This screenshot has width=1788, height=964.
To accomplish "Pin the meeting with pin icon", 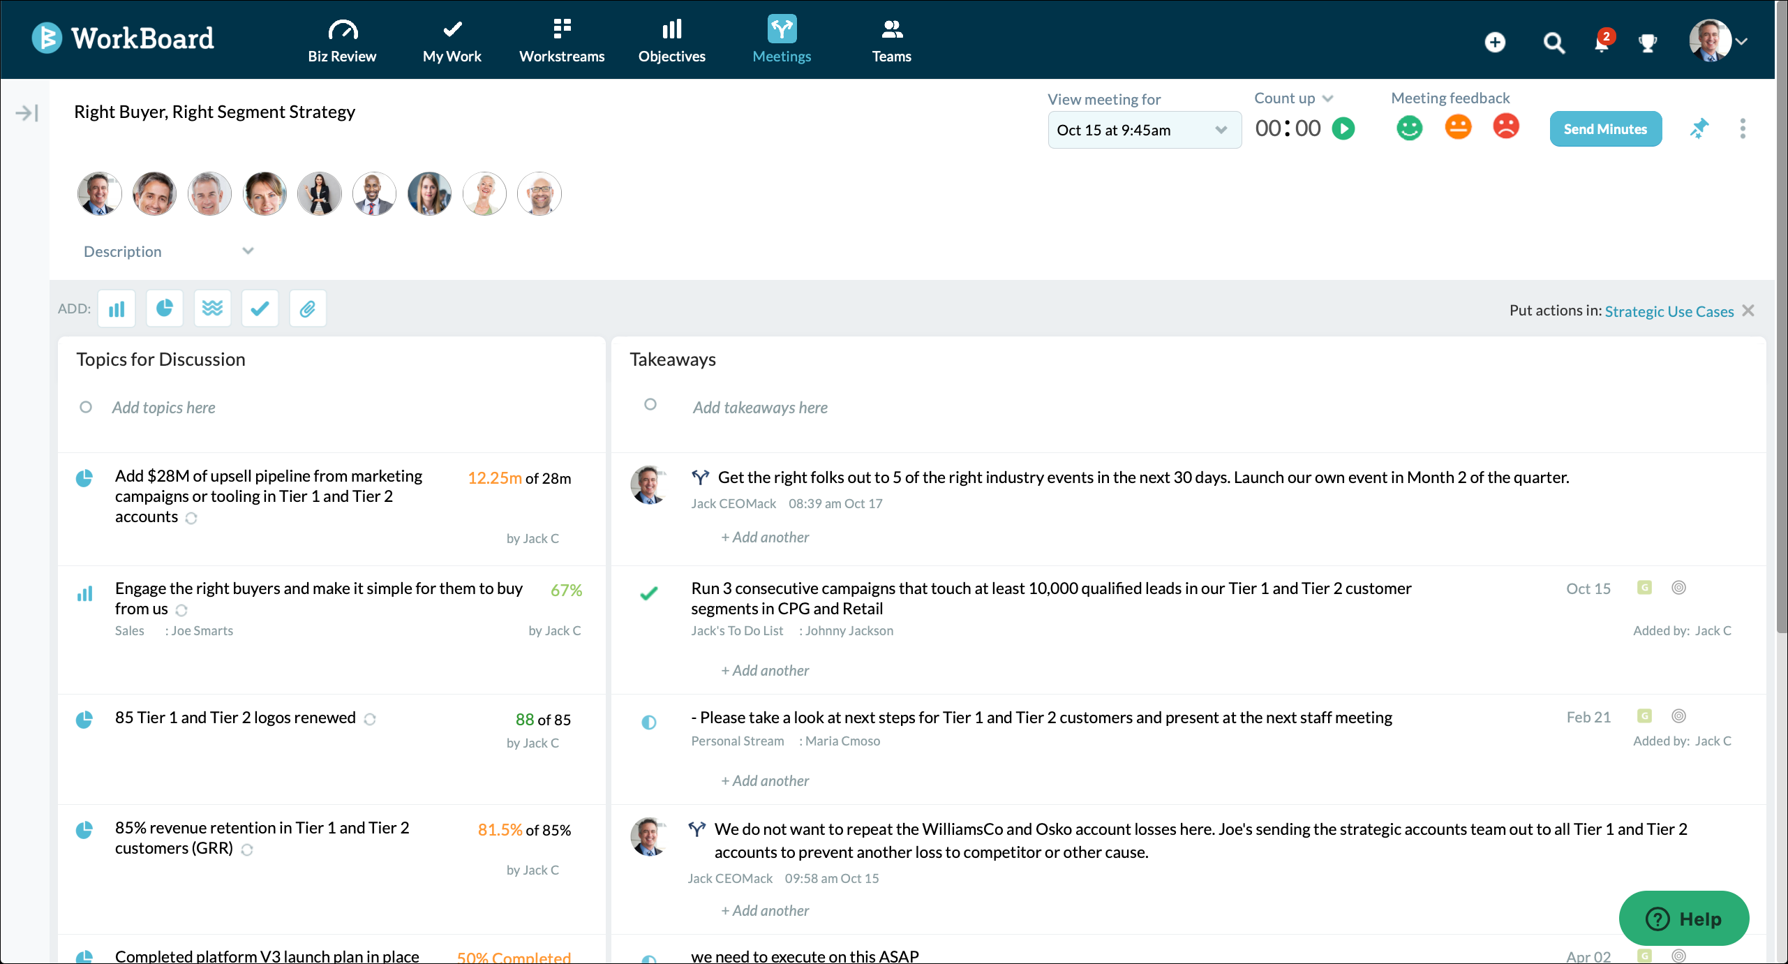I will (1699, 128).
